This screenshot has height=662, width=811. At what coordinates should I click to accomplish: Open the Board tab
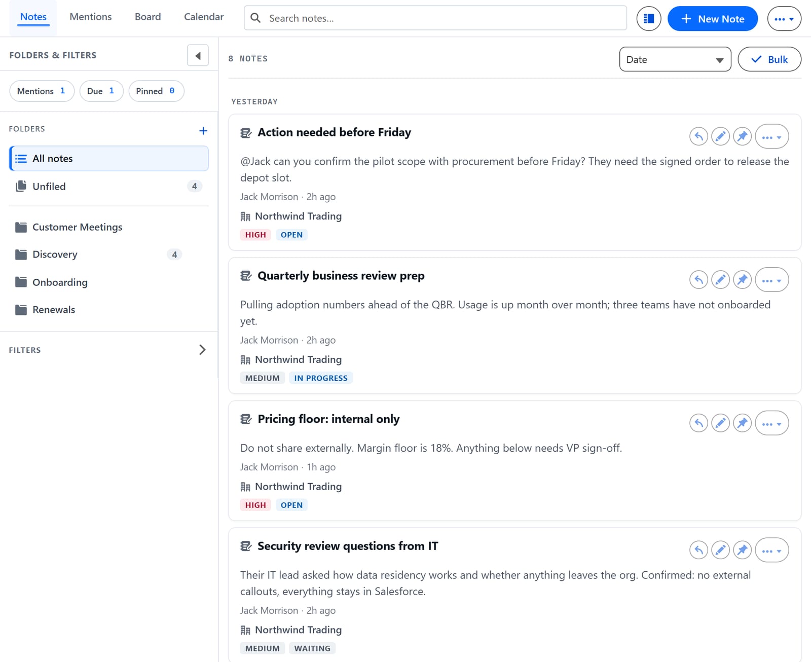[x=148, y=17]
